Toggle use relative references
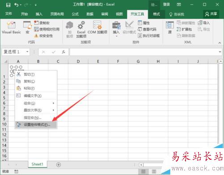Image resolution: width=224 pixels, height=175 pixels. 47,29
